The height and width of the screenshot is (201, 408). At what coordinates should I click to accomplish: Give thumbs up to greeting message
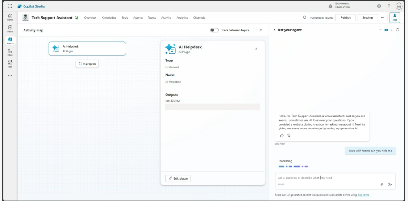tap(282, 135)
